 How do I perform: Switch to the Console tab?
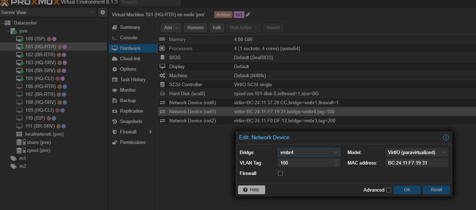click(128, 38)
